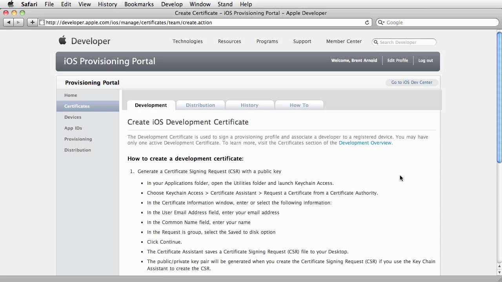The image size is (502, 282).
Task: Click the Go to iOS Dev Center button
Action: click(411, 82)
